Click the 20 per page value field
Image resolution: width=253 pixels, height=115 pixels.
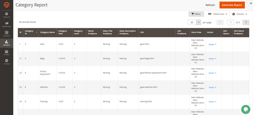(x=192, y=22)
